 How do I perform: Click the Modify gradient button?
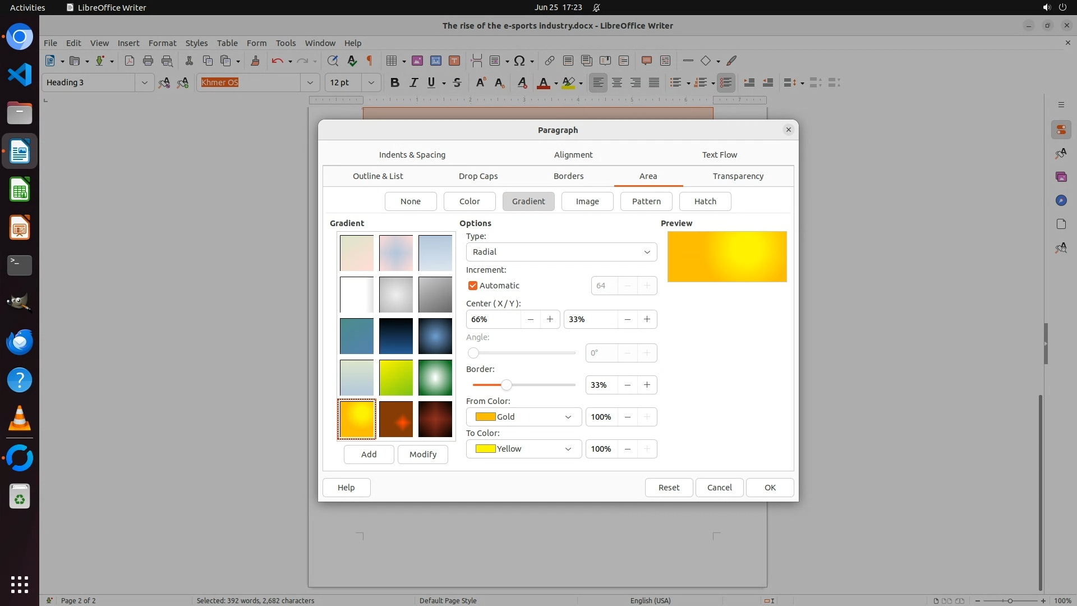click(422, 454)
